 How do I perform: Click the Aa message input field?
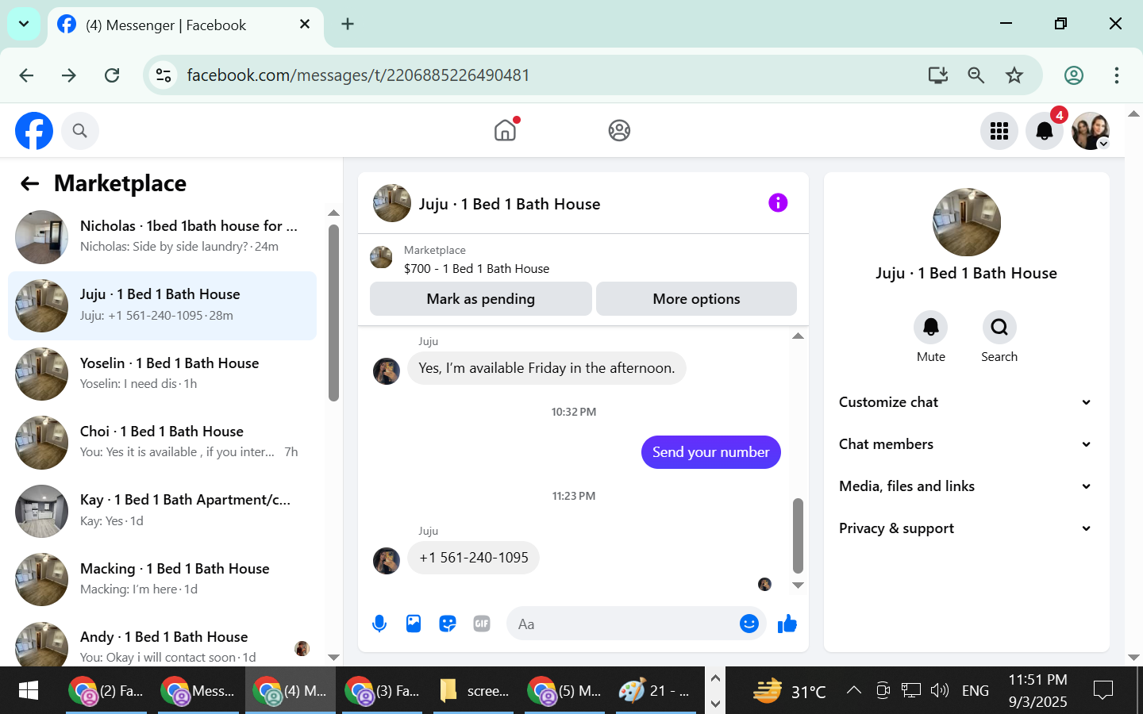(x=623, y=624)
